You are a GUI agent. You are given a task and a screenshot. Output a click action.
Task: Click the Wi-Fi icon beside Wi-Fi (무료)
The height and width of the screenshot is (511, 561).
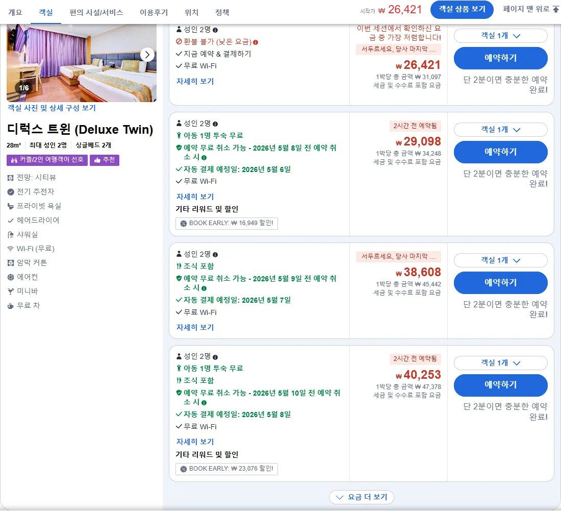11,249
